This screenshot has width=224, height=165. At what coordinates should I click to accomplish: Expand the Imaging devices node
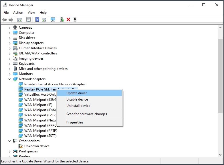click(x=9, y=58)
